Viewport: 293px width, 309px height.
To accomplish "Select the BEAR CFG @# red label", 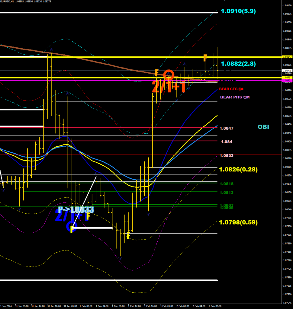I will tap(231, 89).
